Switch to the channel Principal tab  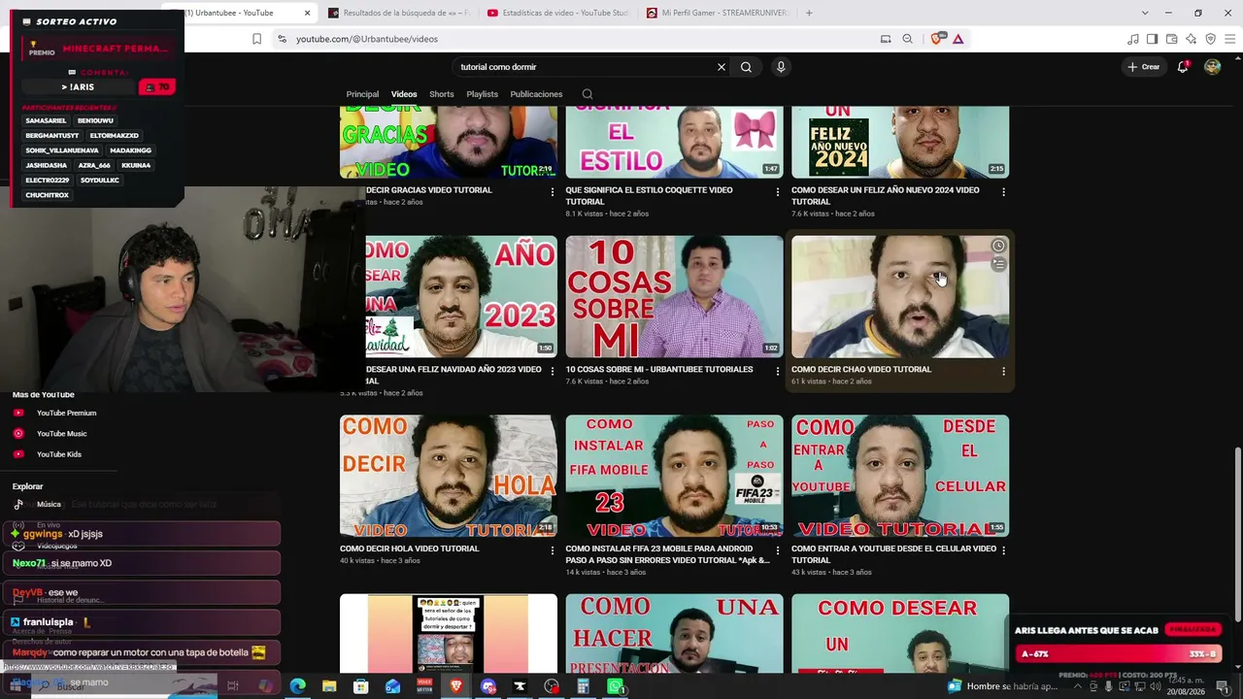(362, 94)
